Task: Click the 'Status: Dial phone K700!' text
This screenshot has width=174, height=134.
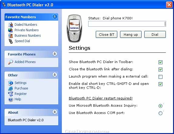Action: [110, 18]
